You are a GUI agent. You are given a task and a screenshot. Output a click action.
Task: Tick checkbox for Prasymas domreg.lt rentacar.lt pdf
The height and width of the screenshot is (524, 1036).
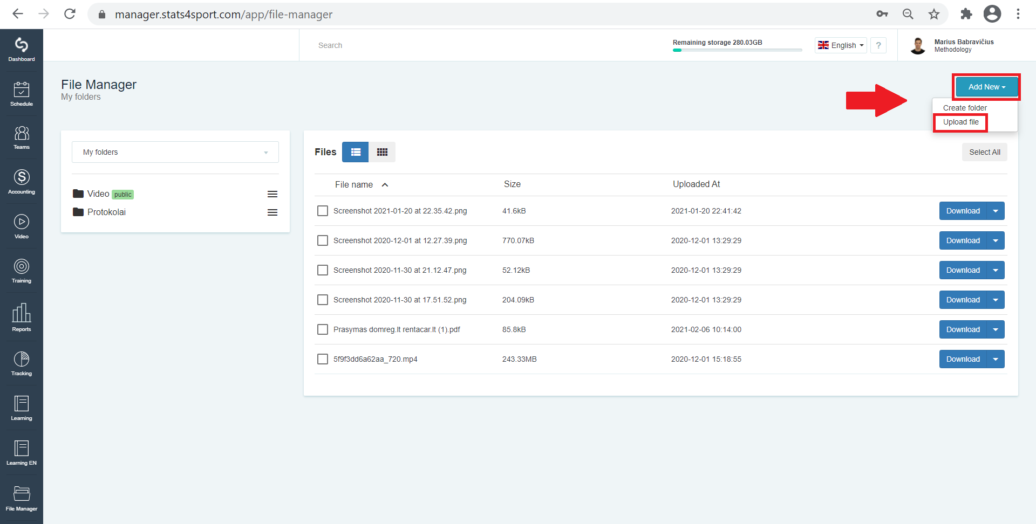[x=323, y=329]
